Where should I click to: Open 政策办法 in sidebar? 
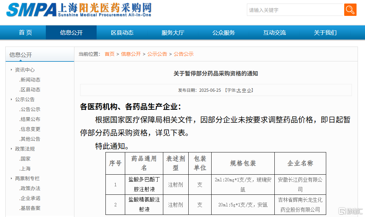pyautogui.click(x=30, y=188)
